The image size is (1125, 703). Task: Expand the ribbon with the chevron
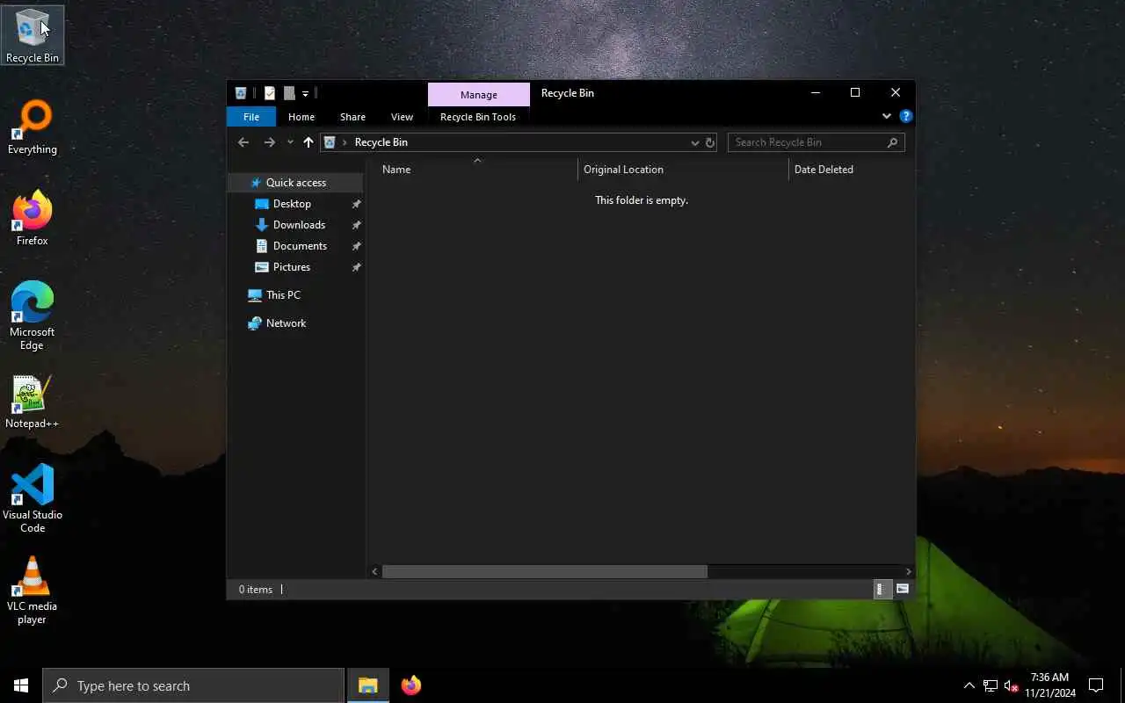click(x=887, y=116)
